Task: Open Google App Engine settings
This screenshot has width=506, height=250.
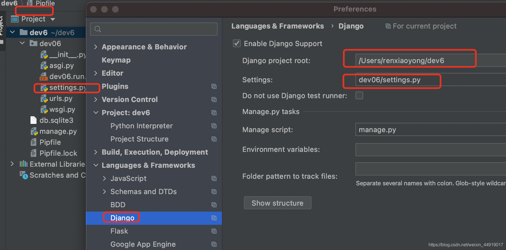Action: (143, 244)
